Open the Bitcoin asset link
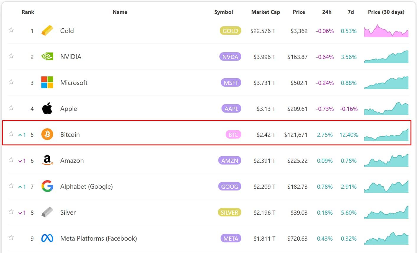417x253 pixels. point(70,134)
